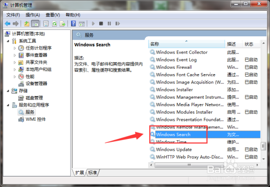Expand the 本地用户和组 tree node
This screenshot has width=270, height=187.
point(15,69)
